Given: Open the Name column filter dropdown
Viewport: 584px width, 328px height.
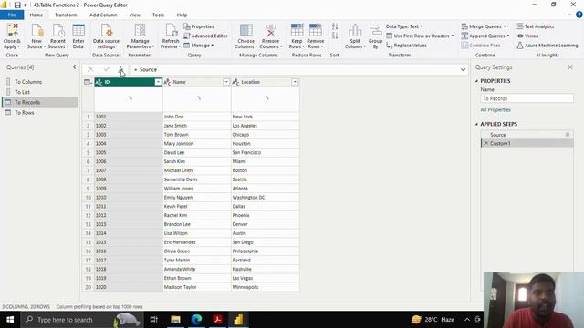Looking at the screenshot, I should 226,82.
